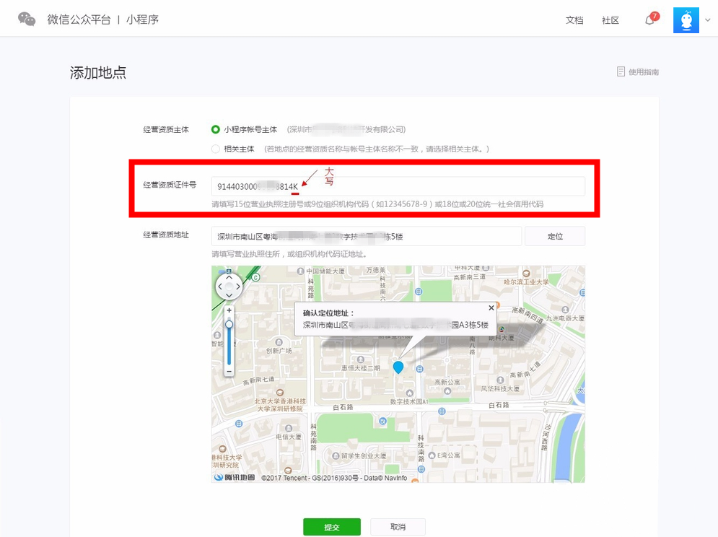
Task: Open the 使用指南 link
Action: click(x=638, y=72)
